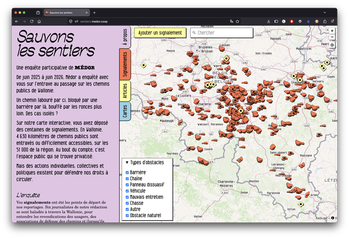The image size is (349, 238).
Task: Zoom in on the map with plus button
Action: [332, 31]
